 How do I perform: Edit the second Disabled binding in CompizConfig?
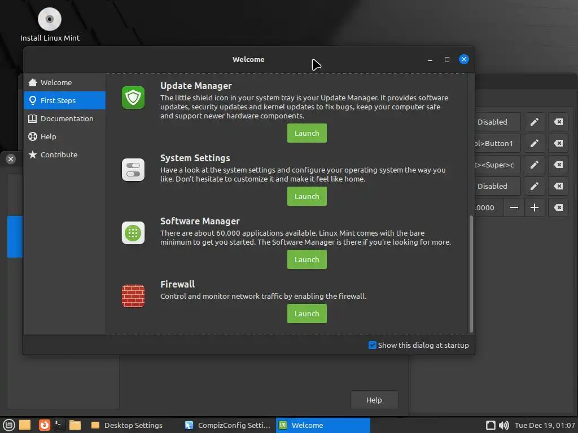534,186
